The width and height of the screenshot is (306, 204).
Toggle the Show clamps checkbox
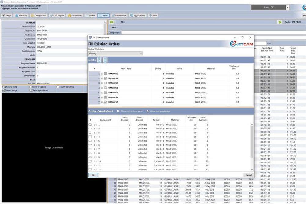pyautogui.click(x=3, y=90)
